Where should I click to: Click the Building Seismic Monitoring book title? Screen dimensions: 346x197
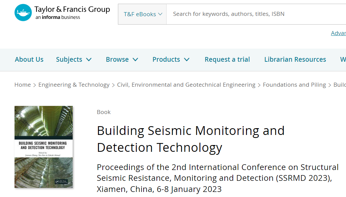coord(191,139)
